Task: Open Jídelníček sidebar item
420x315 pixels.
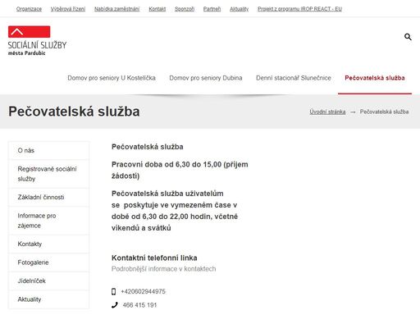Action: (48, 281)
